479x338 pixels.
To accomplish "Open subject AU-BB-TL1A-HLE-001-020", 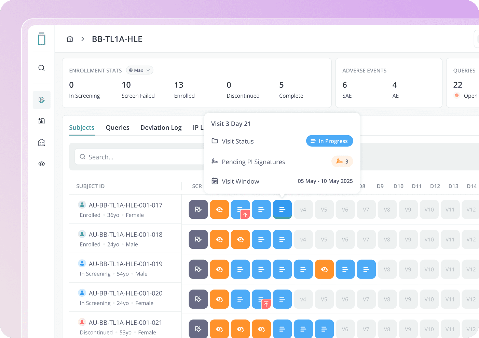I will pos(125,293).
